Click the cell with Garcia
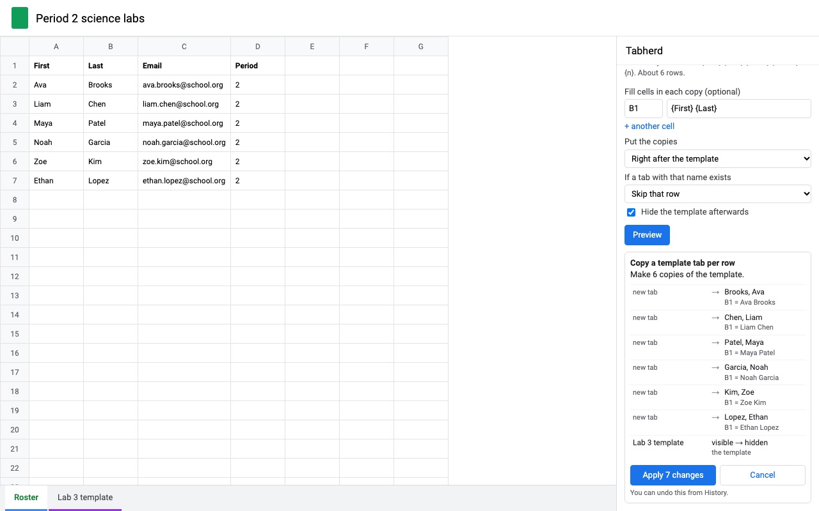The image size is (819, 511). tap(111, 142)
